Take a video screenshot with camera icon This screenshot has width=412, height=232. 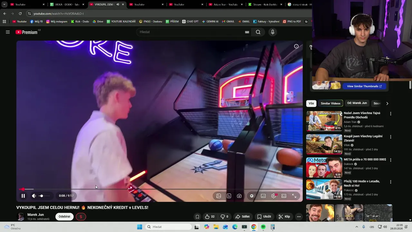click(239, 196)
